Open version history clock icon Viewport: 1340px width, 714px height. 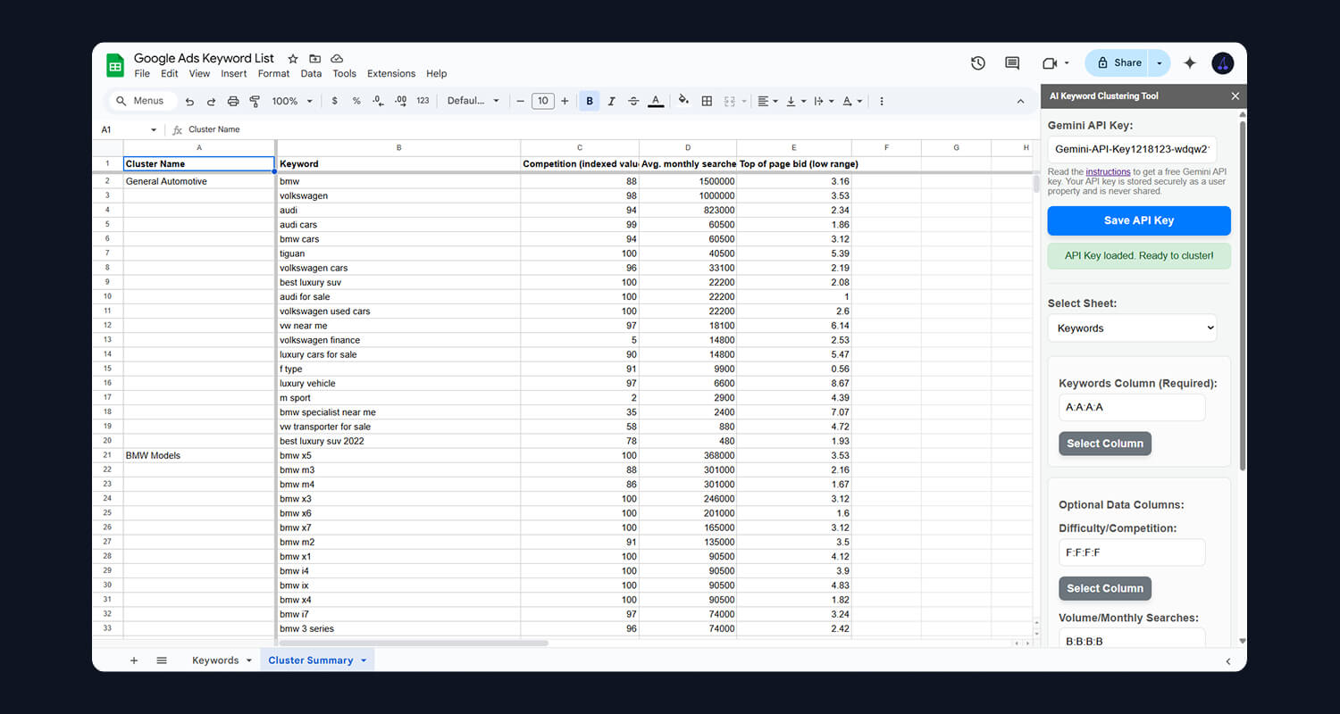(978, 63)
